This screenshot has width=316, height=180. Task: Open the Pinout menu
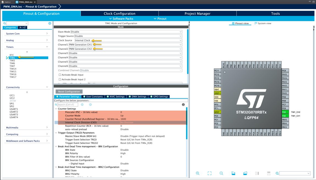160,19
